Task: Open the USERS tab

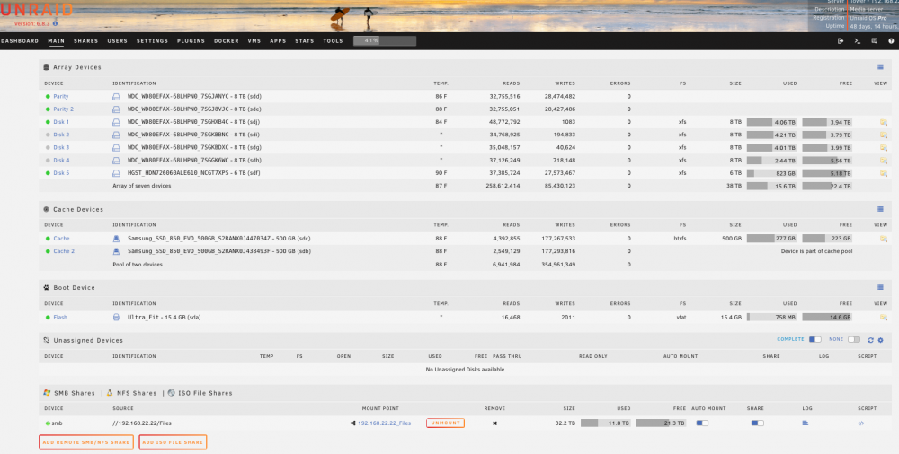Action: pyautogui.click(x=117, y=41)
